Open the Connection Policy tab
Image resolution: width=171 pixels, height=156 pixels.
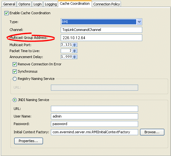[107, 4]
